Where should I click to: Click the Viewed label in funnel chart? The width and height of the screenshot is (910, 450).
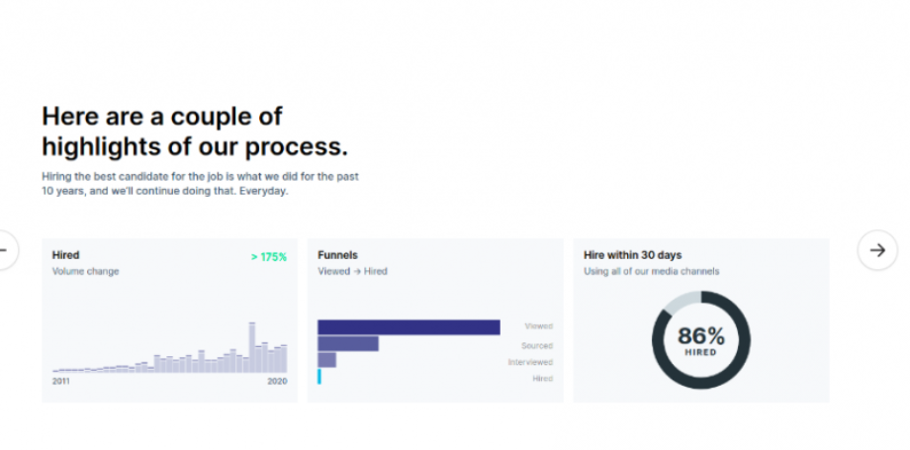point(538,326)
